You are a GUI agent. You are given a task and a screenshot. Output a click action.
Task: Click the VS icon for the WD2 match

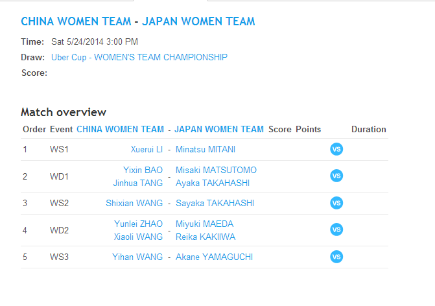(336, 230)
